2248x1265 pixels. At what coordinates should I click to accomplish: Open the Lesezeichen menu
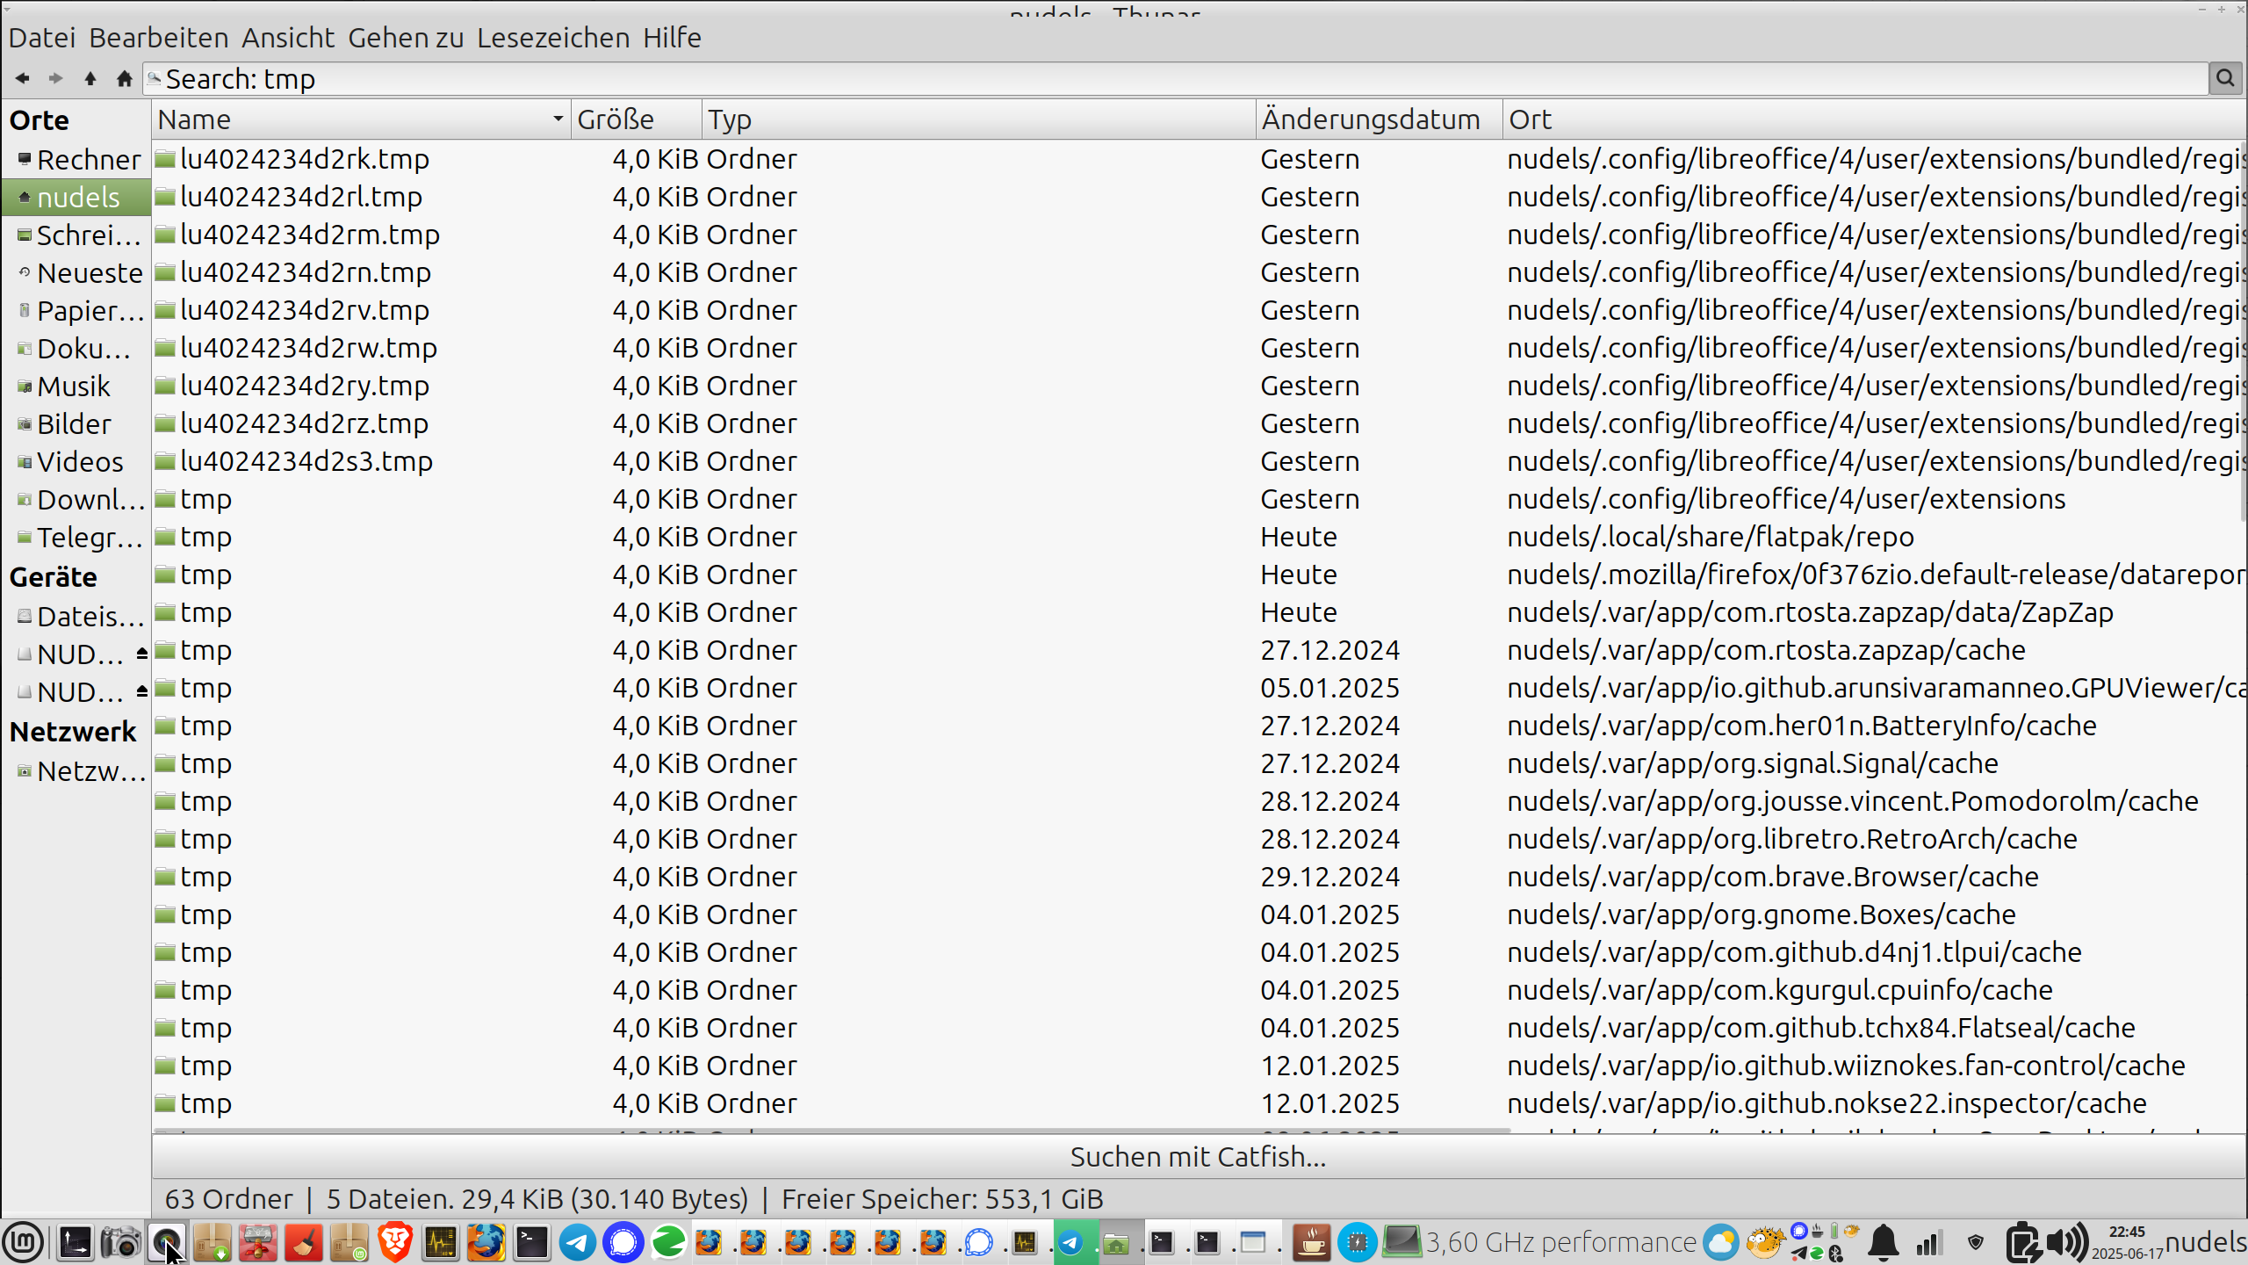552,38
